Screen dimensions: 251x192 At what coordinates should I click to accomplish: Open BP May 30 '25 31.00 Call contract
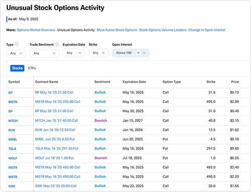[54, 111]
